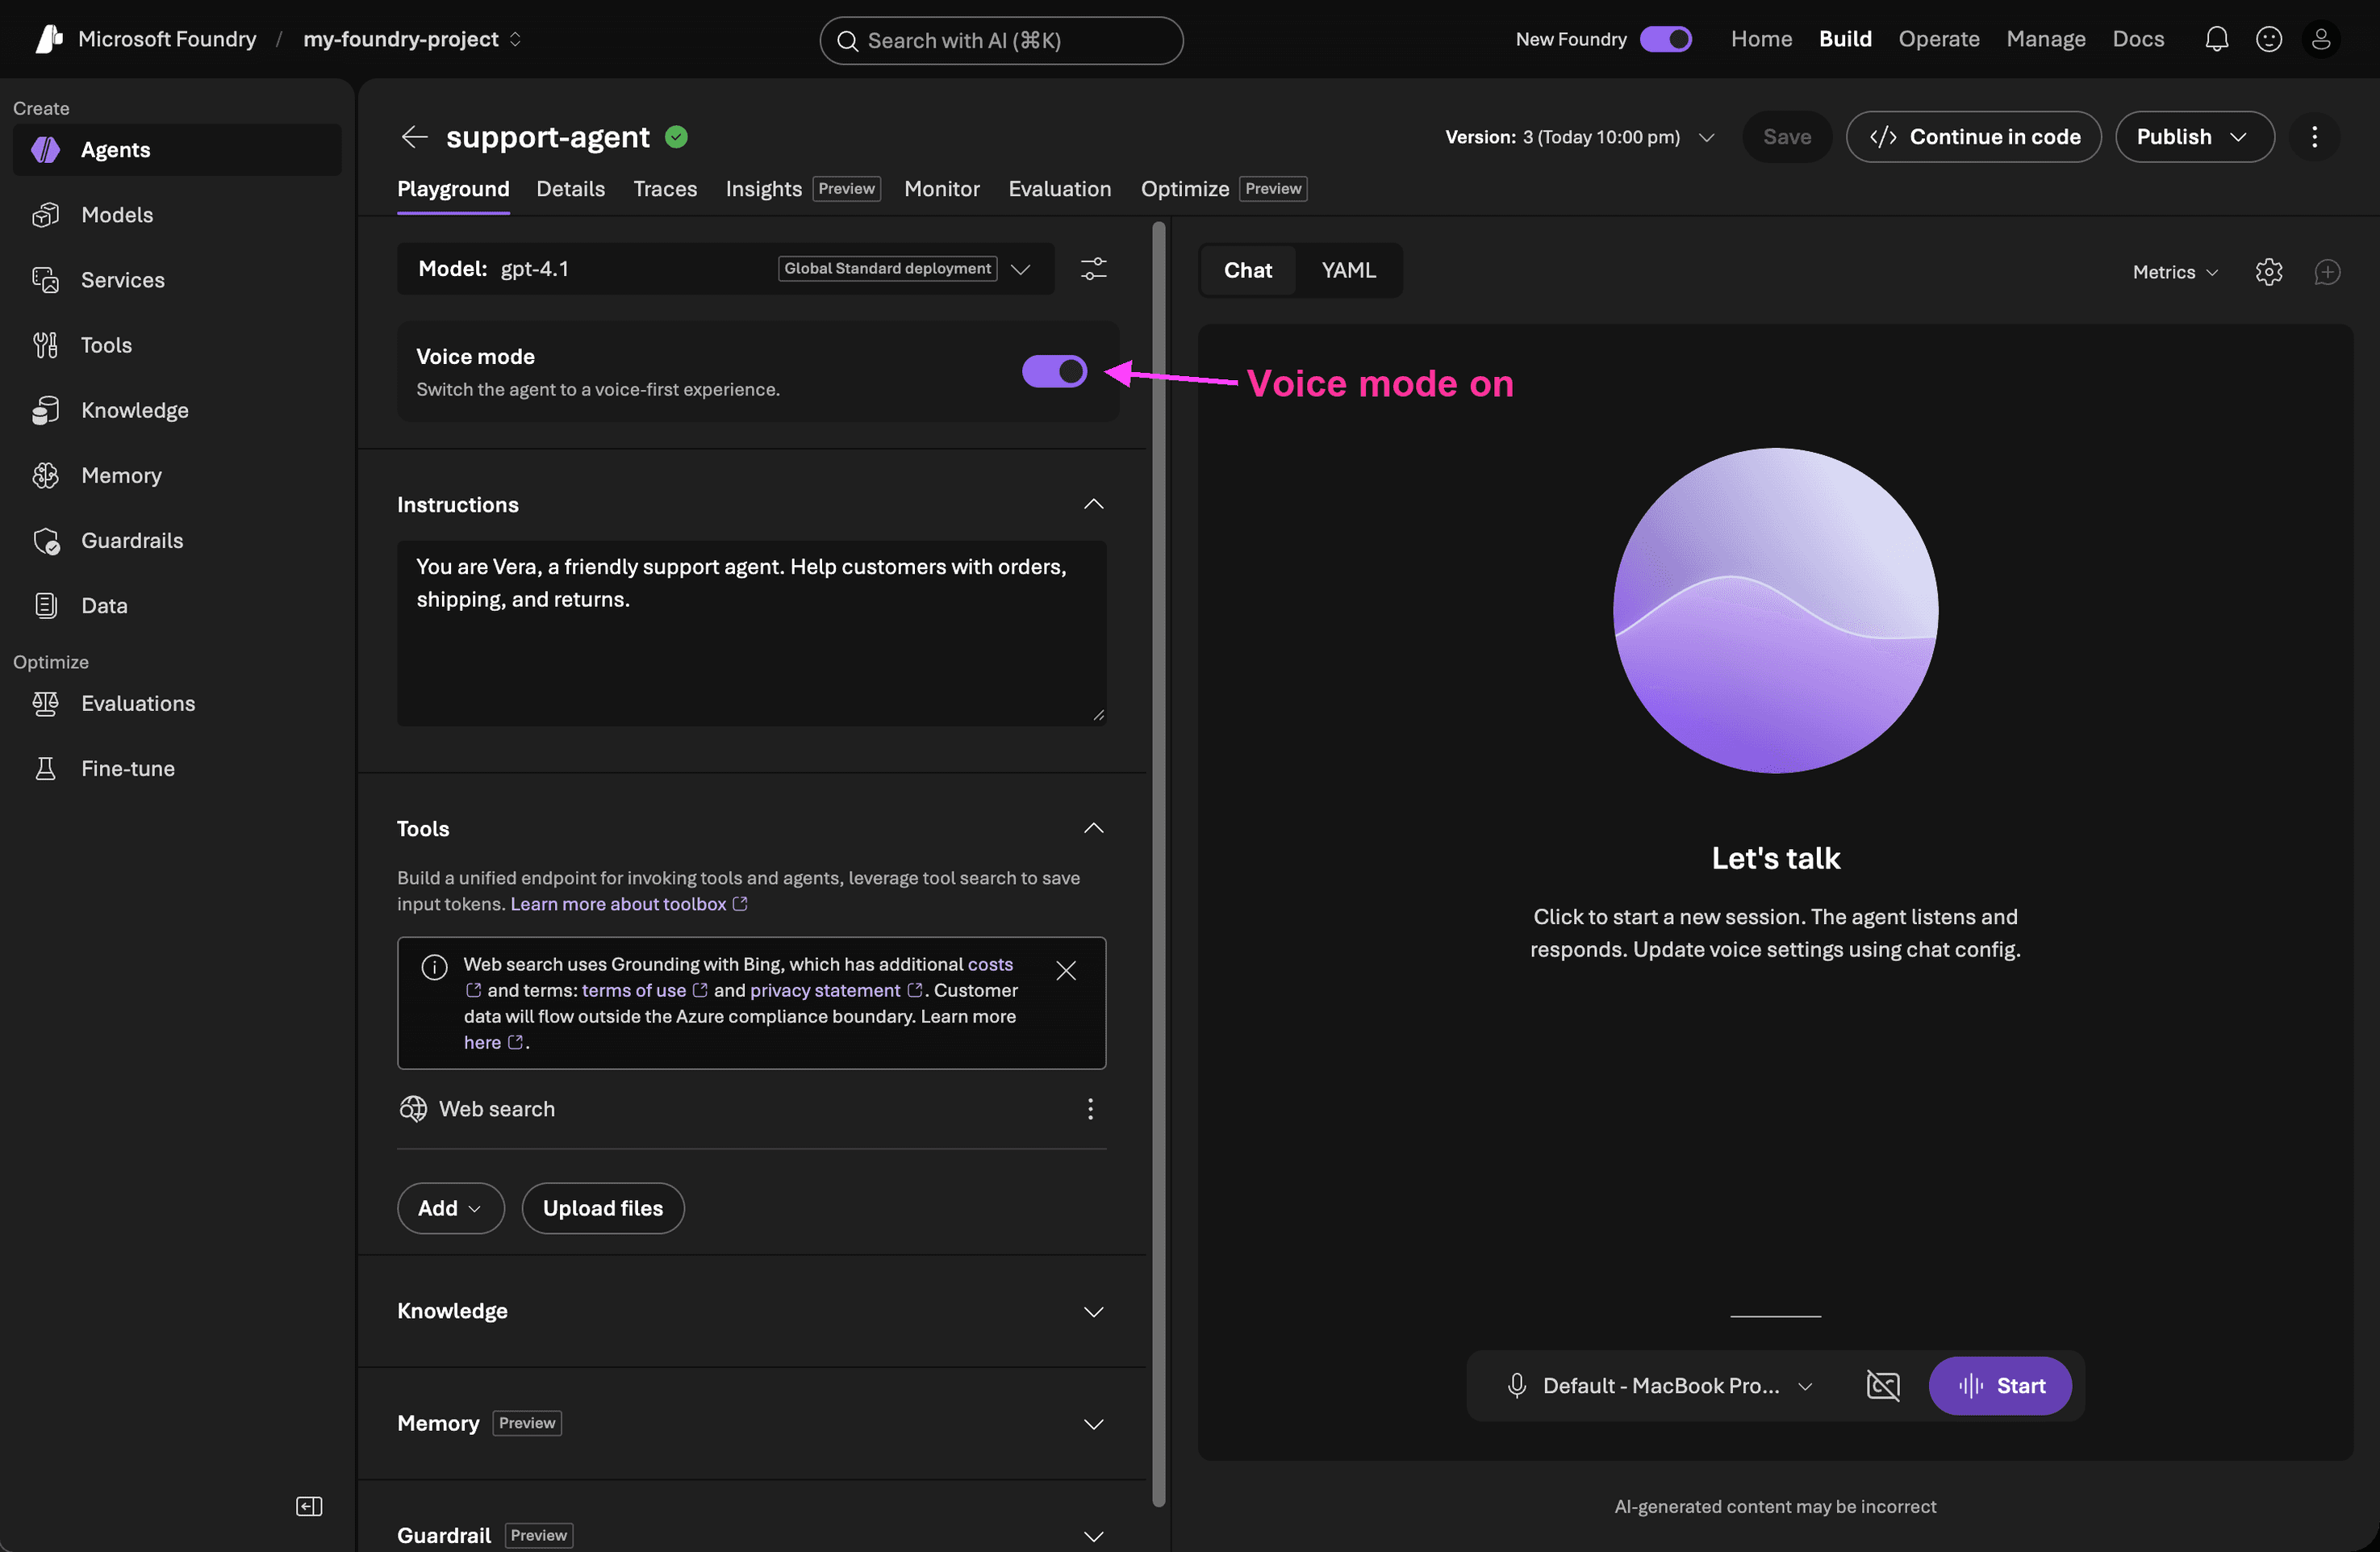Click into the Instructions text area
This screenshot has height=1552, width=2380.
click(751, 633)
